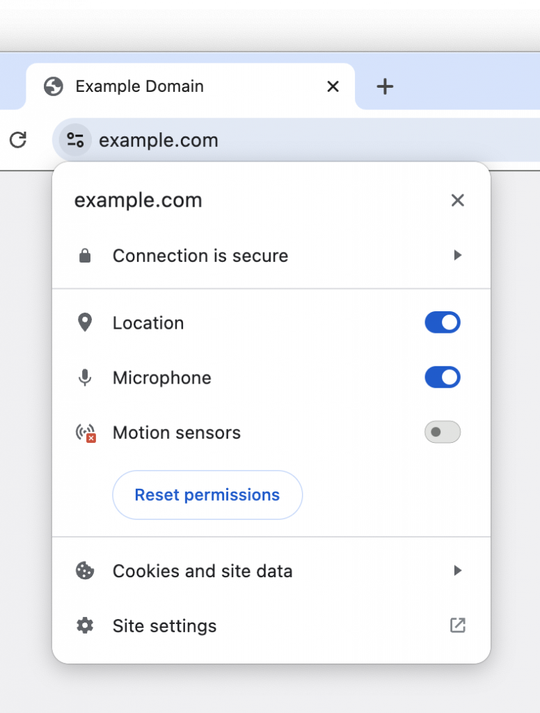Open a new tab with the plus button
The height and width of the screenshot is (713, 540).
coord(385,86)
